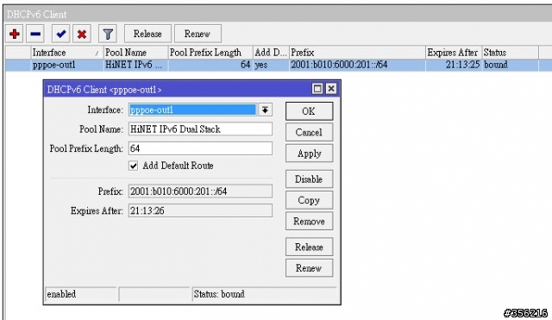This screenshot has width=552, height=320.
Task: Click the Remove button
Action: click(x=309, y=222)
